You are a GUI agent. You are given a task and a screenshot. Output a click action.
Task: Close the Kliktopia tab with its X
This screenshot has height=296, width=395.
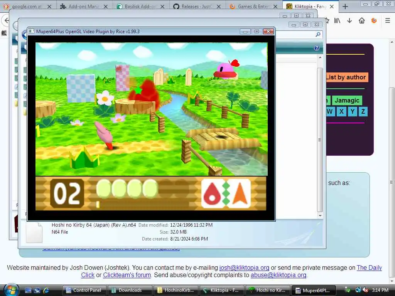[332, 7]
